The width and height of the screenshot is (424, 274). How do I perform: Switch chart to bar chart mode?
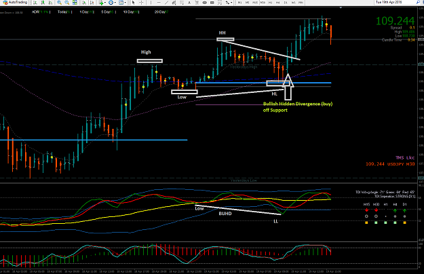[35, 3]
